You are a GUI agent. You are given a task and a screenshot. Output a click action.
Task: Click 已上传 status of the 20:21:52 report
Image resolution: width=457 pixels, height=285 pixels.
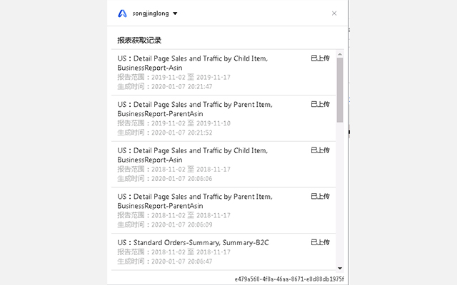pos(320,104)
